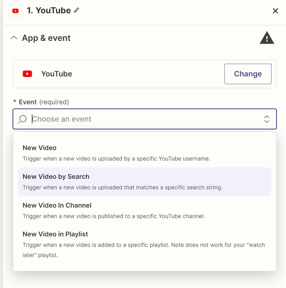The image size is (286, 288).
Task: Click the App & event section heading
Action: point(46,38)
